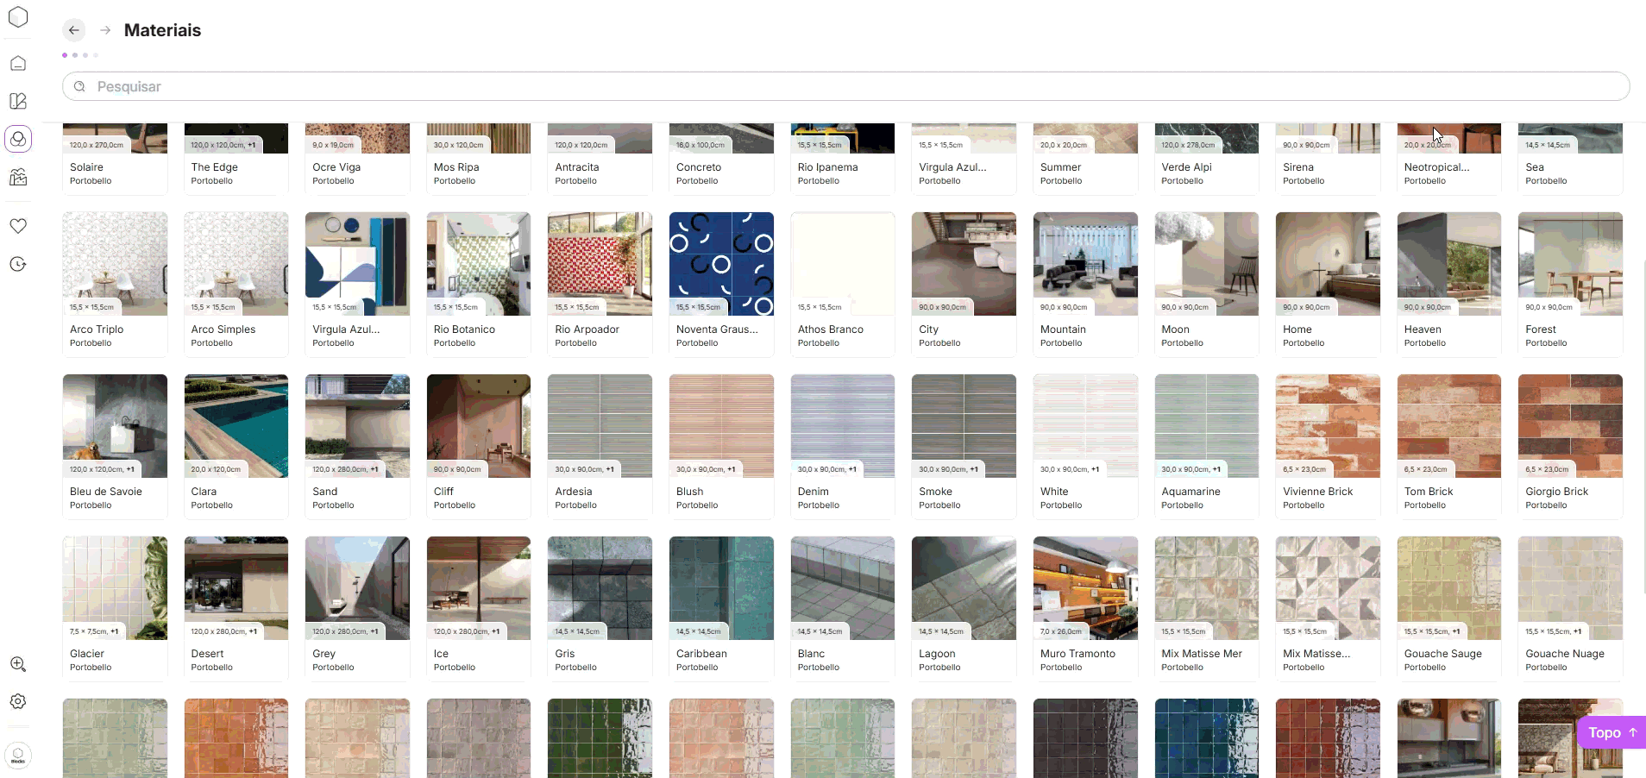Click the settings gear in sidebar
The height and width of the screenshot is (778, 1646).
click(18, 701)
